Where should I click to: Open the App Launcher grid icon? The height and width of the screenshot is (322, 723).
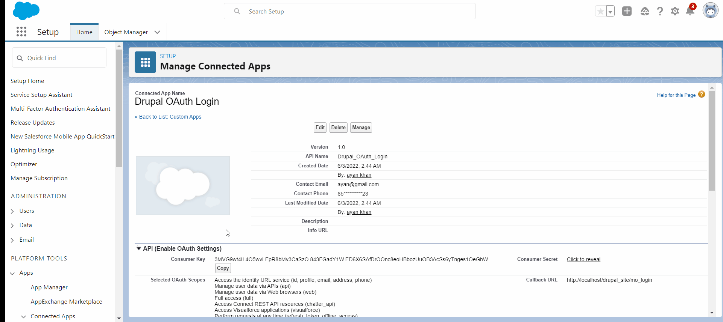click(21, 32)
